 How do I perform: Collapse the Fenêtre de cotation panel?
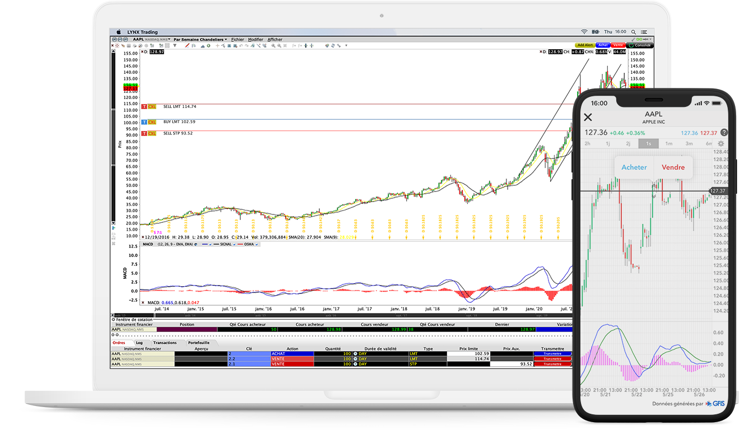point(113,319)
